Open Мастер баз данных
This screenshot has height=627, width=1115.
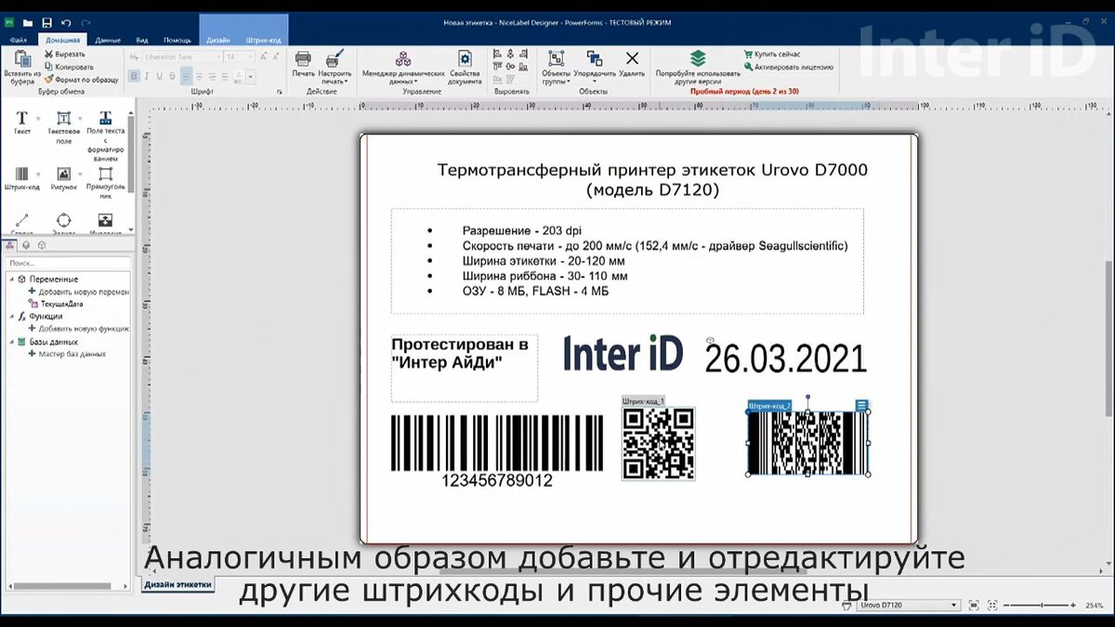point(67,354)
